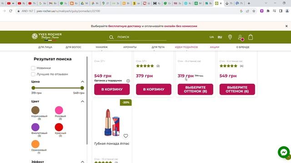Add the 549 грн product В КОРЗИНУ
Screen dimensions: 291x163
click(112, 89)
